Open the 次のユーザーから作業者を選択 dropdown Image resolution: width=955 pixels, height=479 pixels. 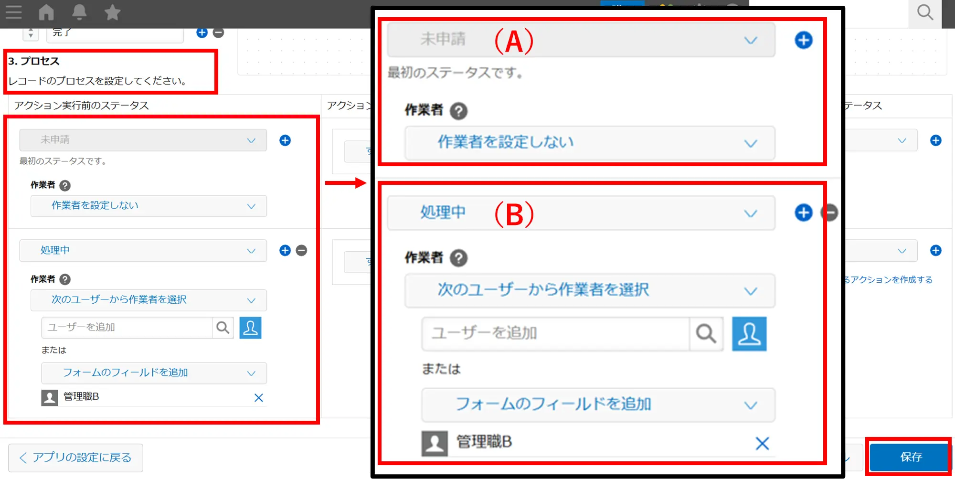point(149,300)
